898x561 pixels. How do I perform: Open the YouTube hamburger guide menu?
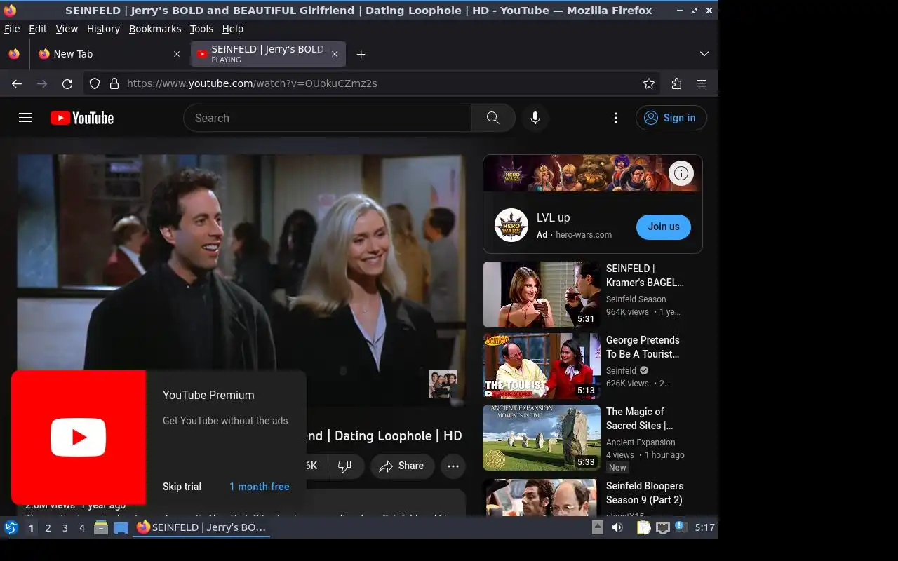pyautogui.click(x=25, y=118)
